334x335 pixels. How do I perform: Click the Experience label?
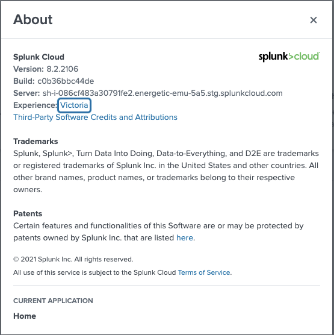click(x=35, y=105)
